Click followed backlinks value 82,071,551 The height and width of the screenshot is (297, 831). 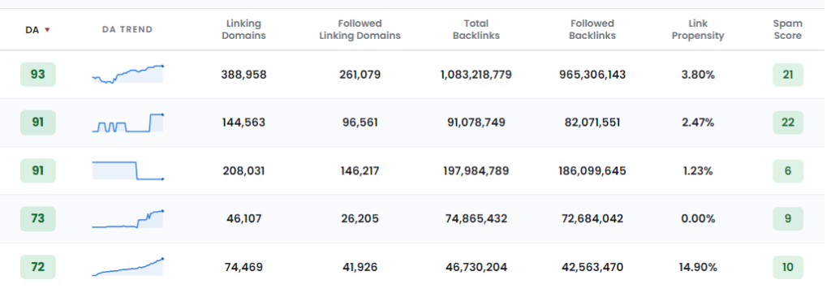pyautogui.click(x=592, y=123)
